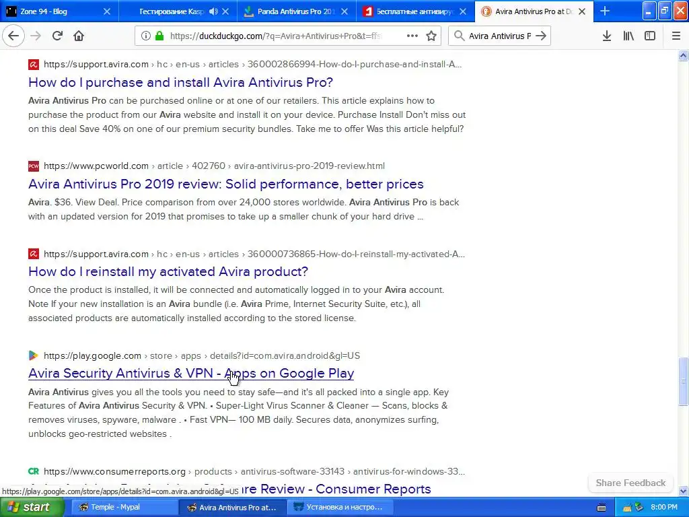The image size is (689, 517).
Task: Open the Windows start menu
Action: pyautogui.click(x=32, y=507)
